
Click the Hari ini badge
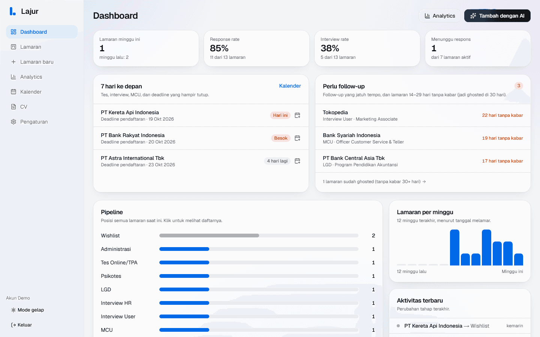(x=280, y=115)
